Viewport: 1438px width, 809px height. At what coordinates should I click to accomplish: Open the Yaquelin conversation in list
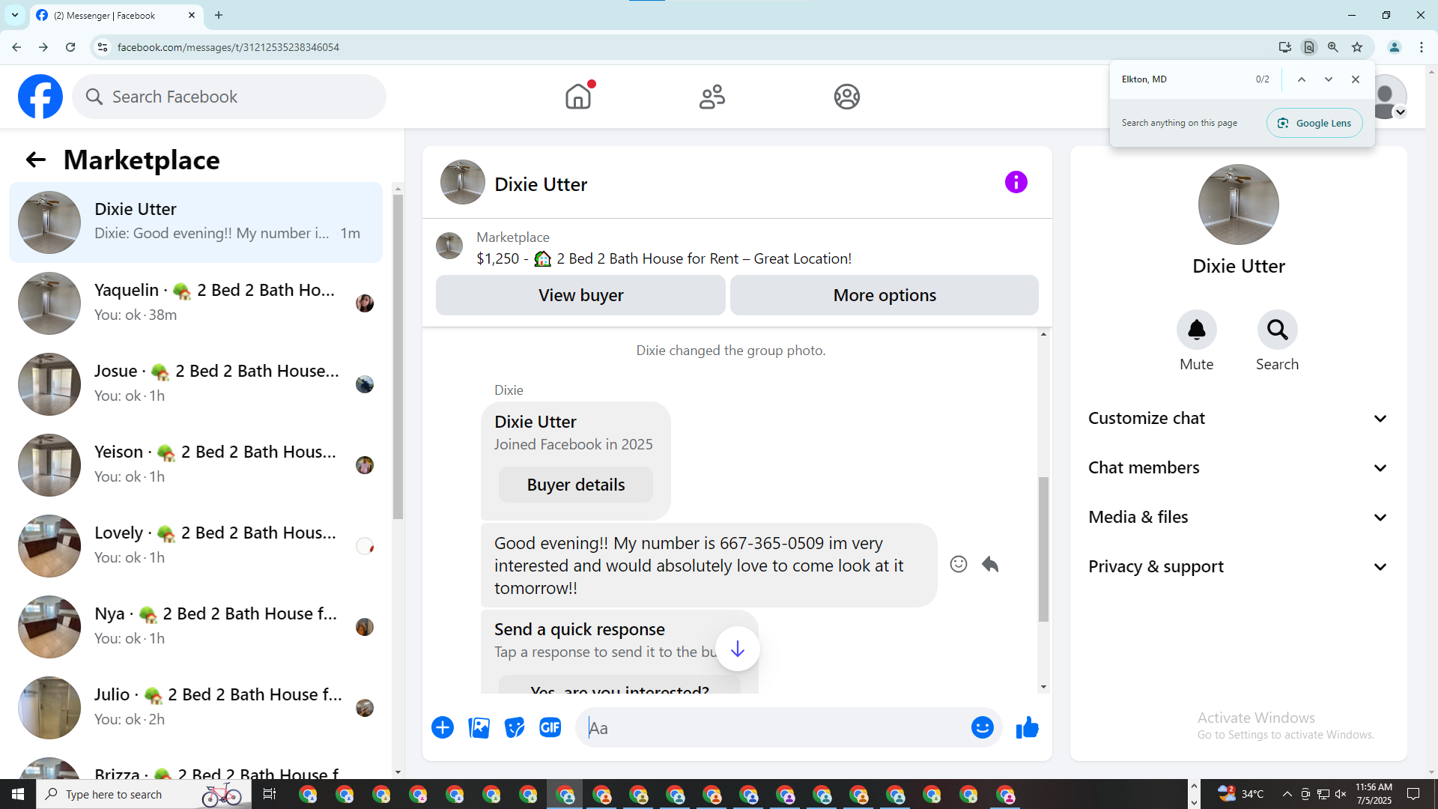click(196, 303)
